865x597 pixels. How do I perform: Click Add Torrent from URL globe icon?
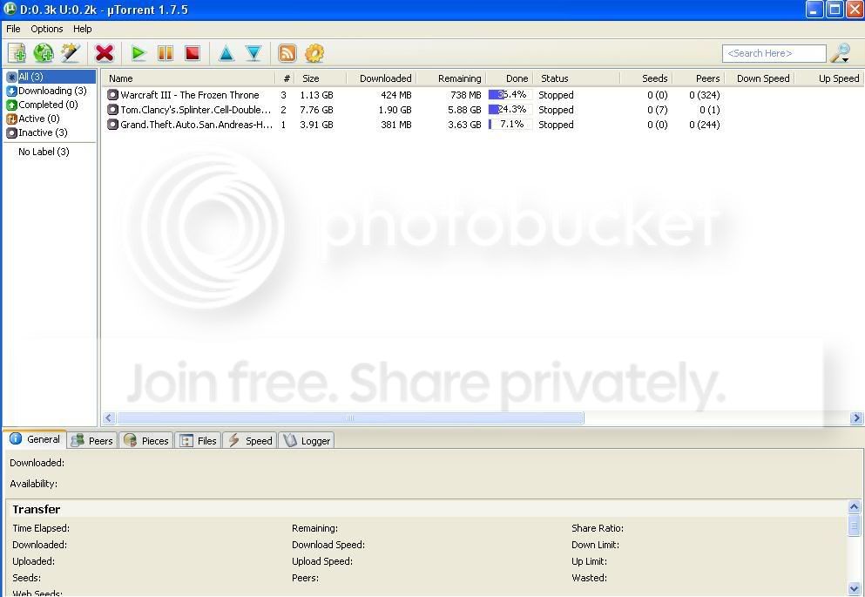pyautogui.click(x=44, y=53)
